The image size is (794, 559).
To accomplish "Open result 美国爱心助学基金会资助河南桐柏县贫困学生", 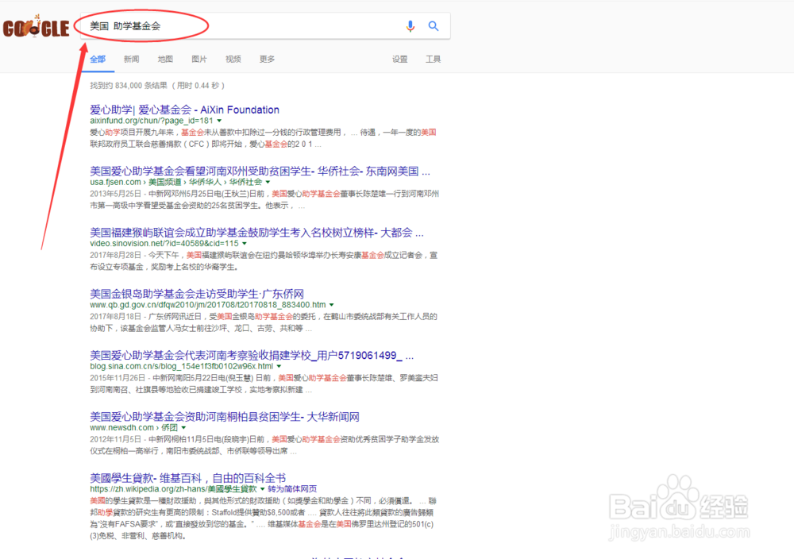I will coord(225,417).
